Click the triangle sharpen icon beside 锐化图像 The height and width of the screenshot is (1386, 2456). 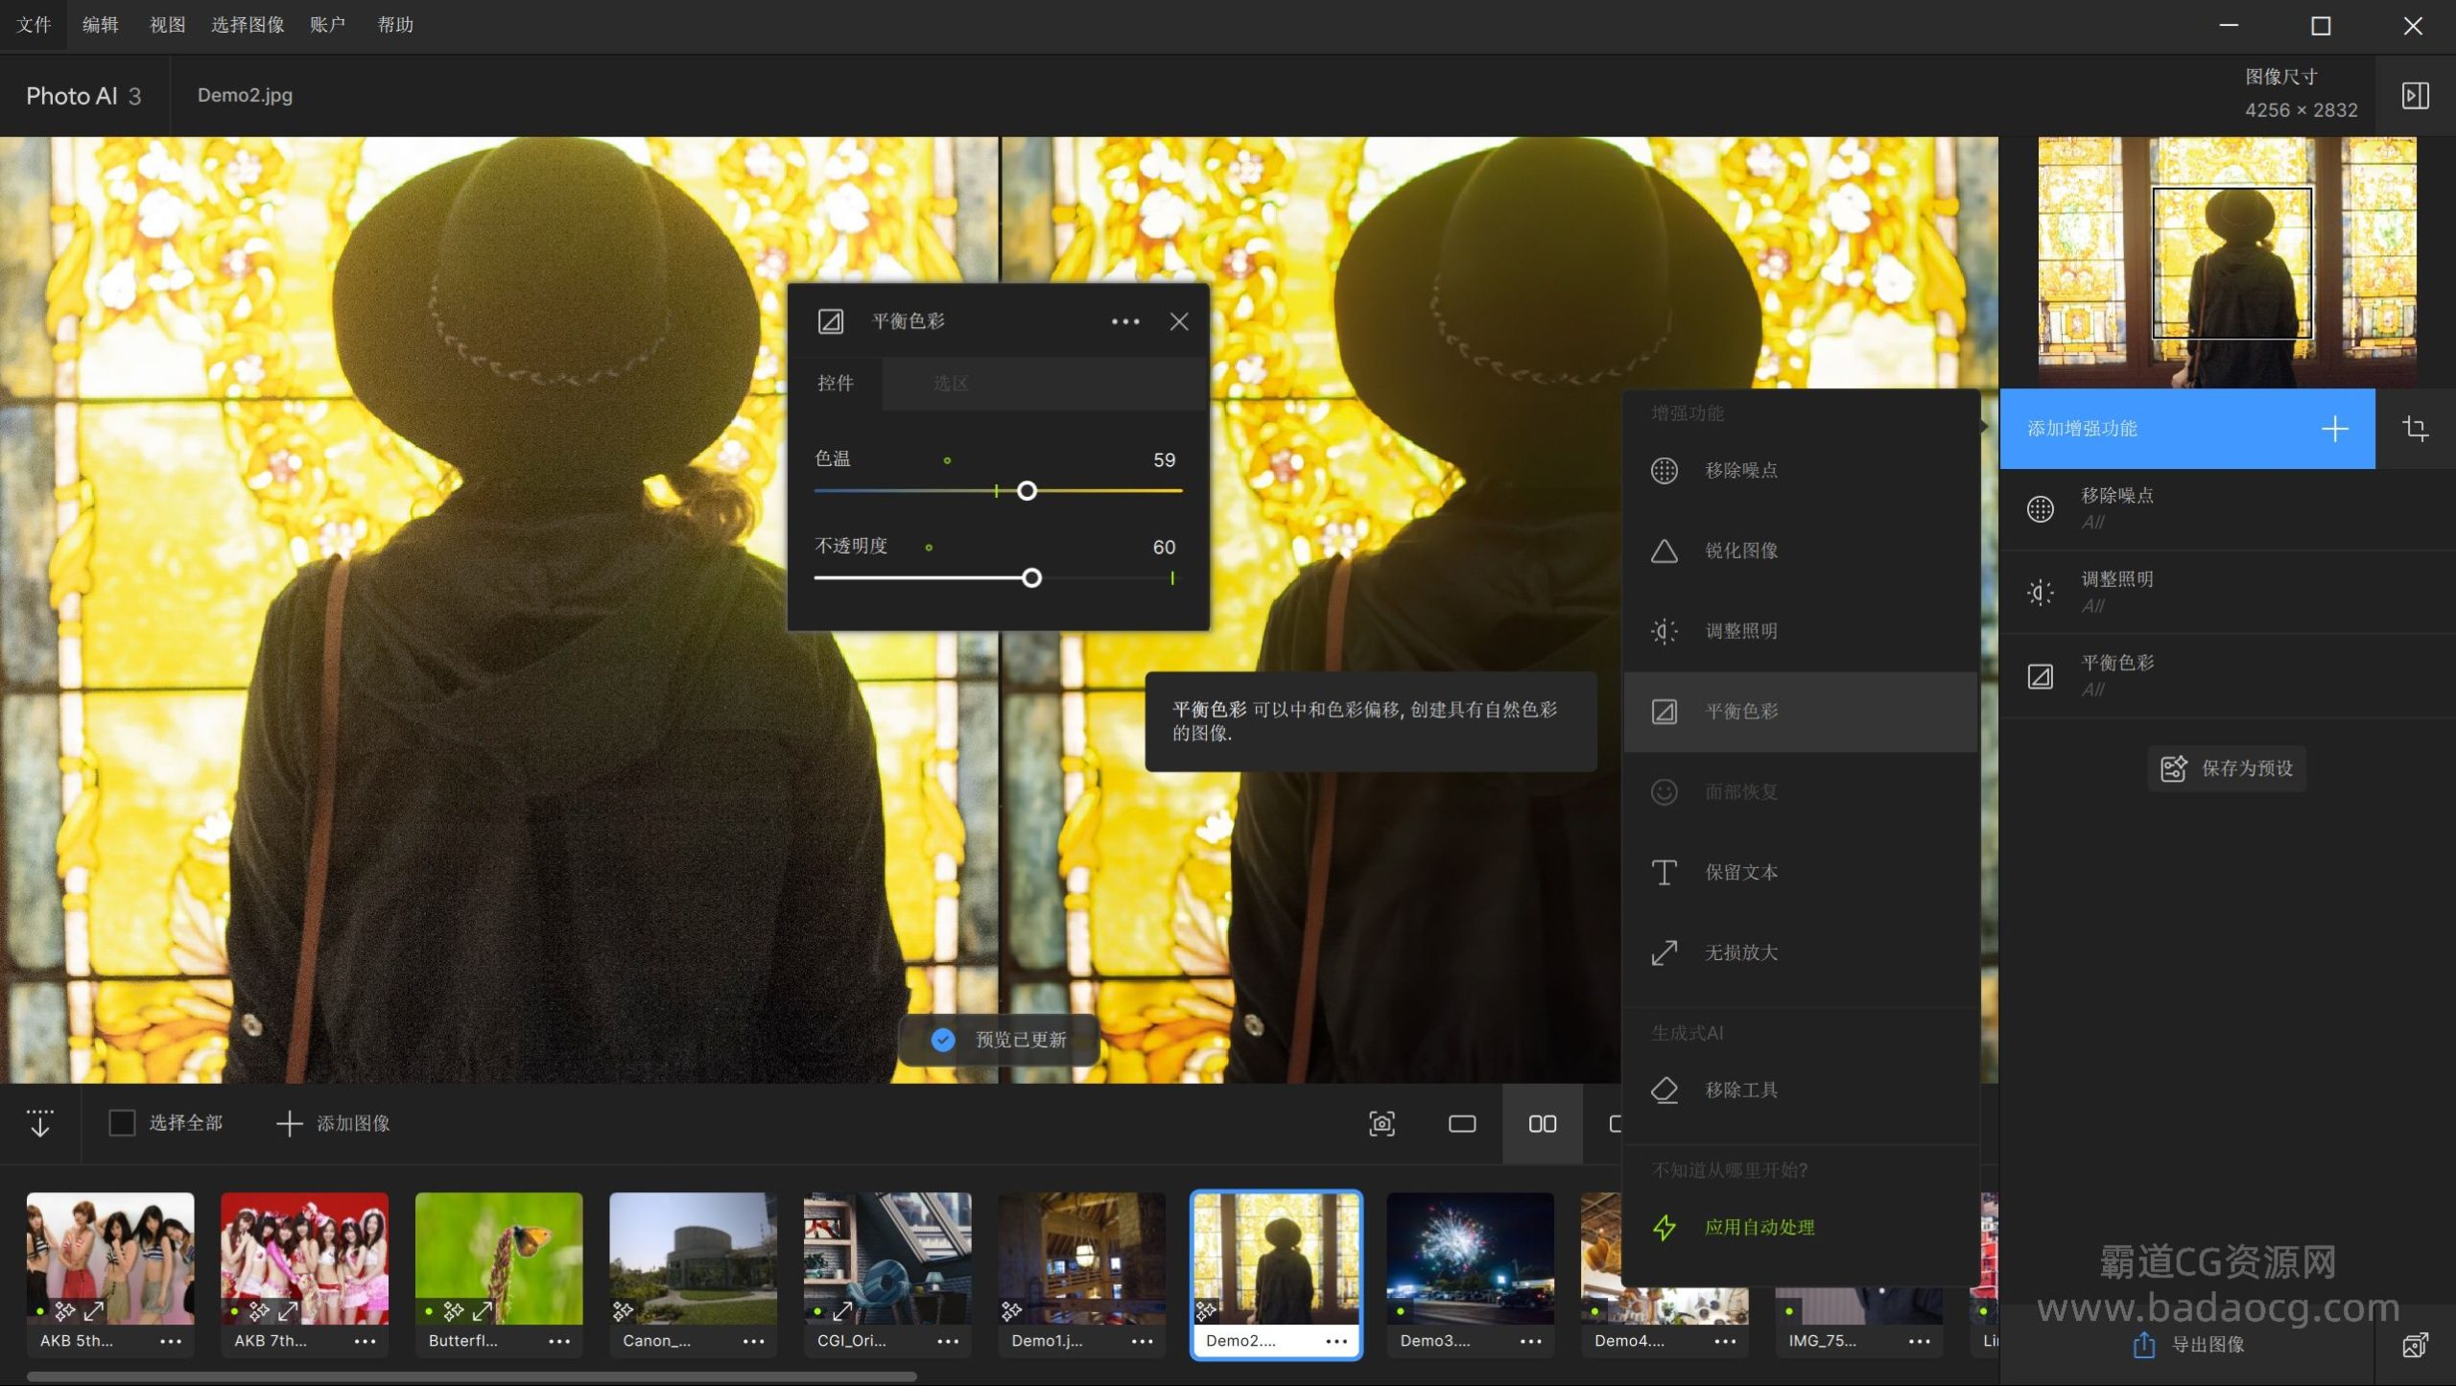1665,551
